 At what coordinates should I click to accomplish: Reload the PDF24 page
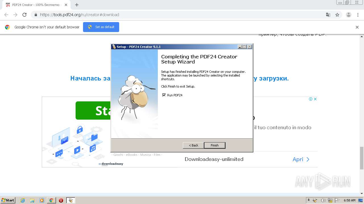click(x=24, y=15)
